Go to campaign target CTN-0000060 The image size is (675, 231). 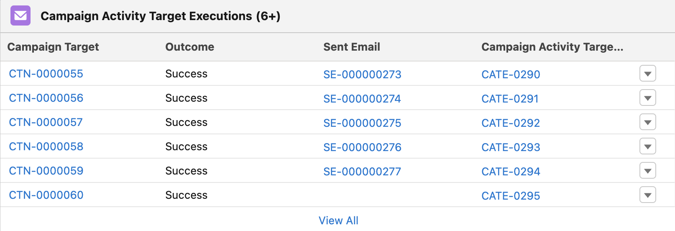46,195
